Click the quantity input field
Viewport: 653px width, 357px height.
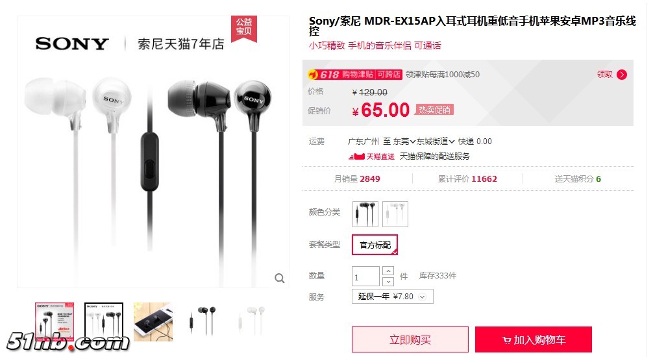coord(365,277)
